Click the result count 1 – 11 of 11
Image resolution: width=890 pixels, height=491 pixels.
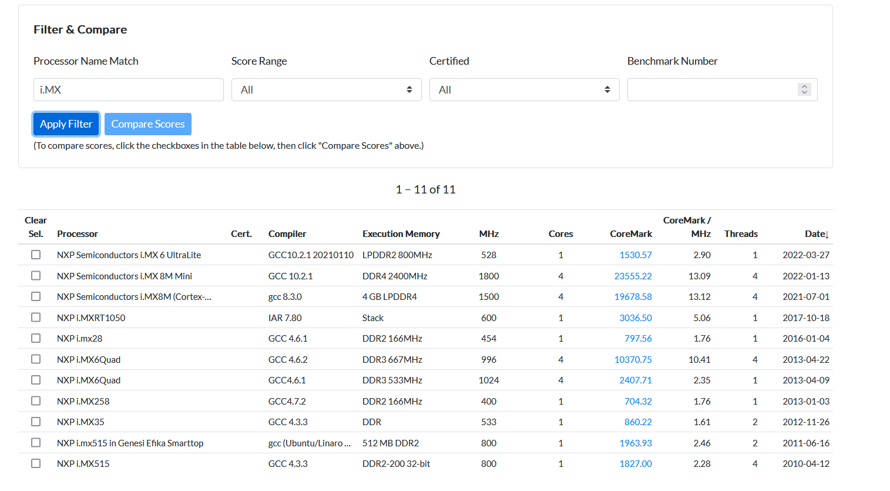tap(425, 189)
